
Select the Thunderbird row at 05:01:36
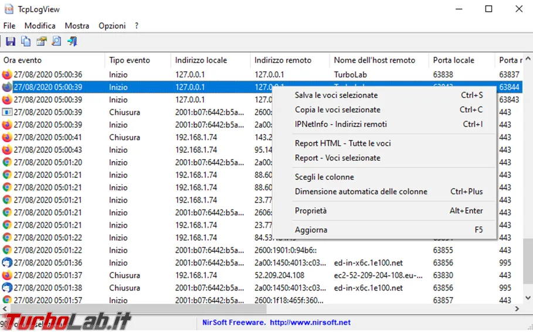pos(262,263)
